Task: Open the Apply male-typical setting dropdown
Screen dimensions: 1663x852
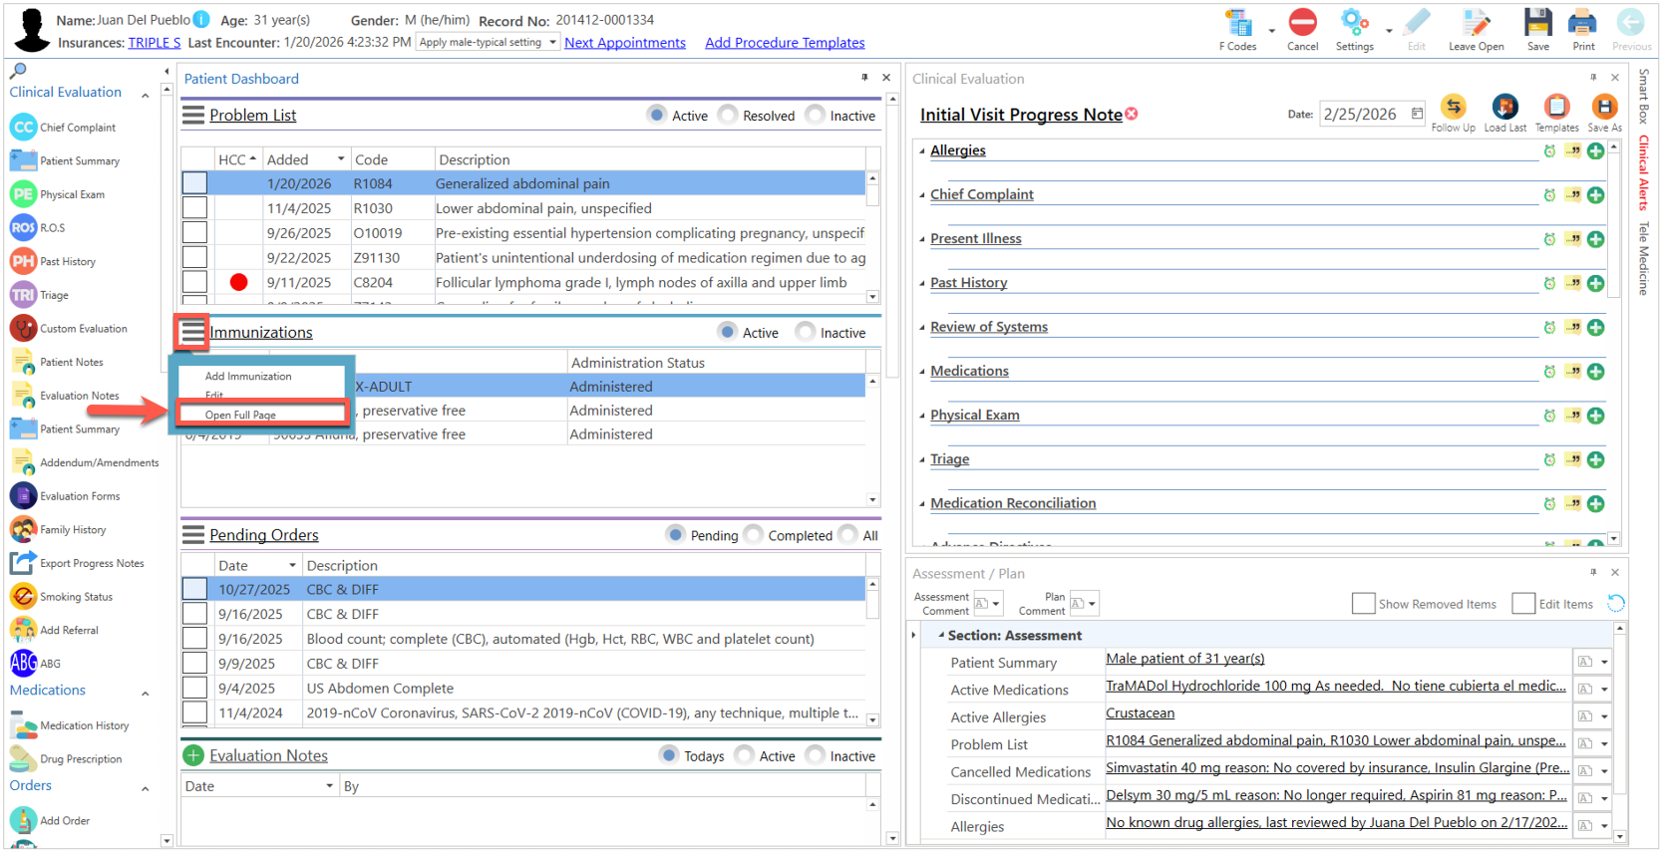Action: pyautogui.click(x=552, y=43)
